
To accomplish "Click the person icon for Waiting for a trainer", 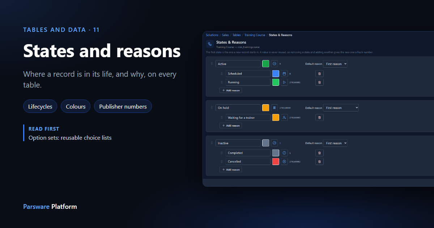I will 284,117.
